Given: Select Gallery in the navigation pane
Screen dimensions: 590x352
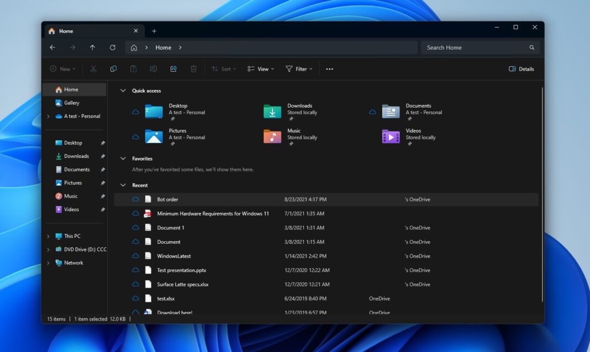Looking at the screenshot, I should click(71, 103).
